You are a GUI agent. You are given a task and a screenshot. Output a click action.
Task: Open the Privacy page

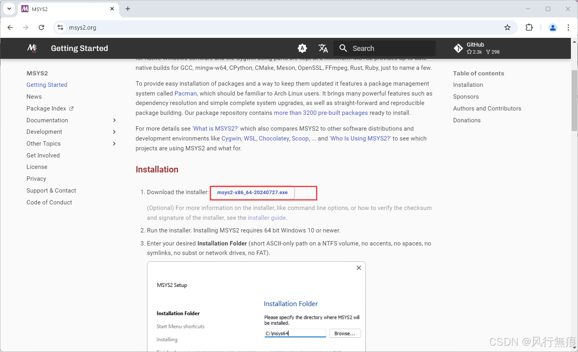point(36,179)
